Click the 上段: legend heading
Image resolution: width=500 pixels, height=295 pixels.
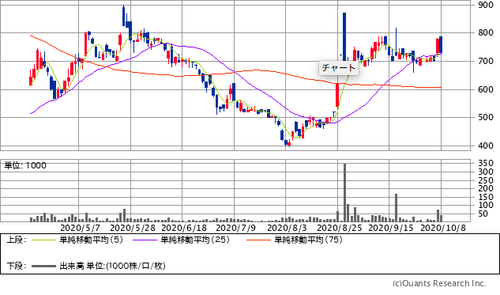17,240
